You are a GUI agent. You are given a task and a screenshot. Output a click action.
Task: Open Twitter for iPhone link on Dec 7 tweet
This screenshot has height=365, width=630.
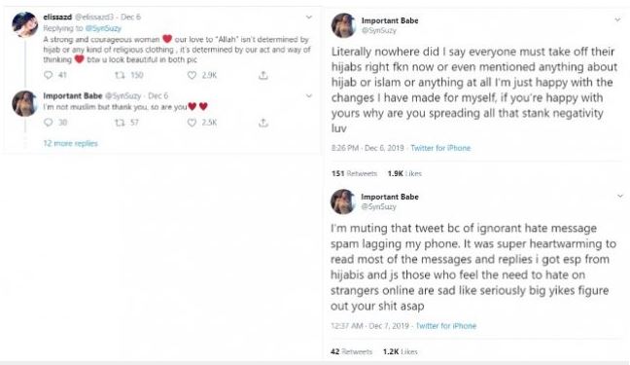click(446, 326)
